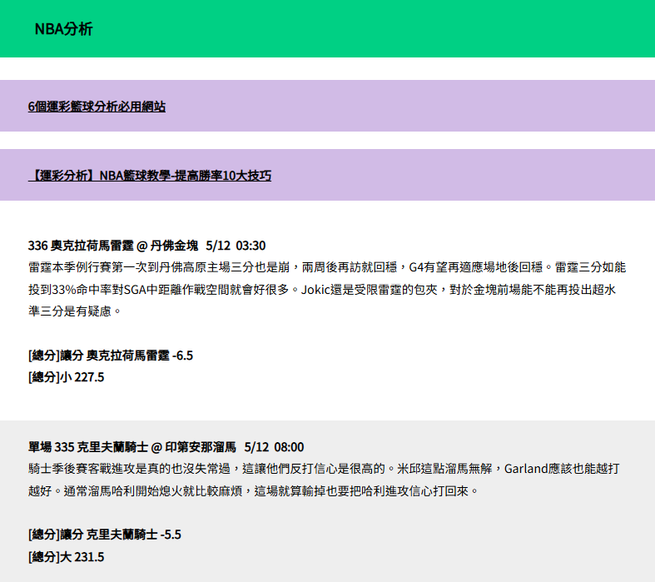Select the 336 奧克拉荷馬雷霆 @ 丹佛金塊 heading
The height and width of the screenshot is (582, 655).
(146, 246)
